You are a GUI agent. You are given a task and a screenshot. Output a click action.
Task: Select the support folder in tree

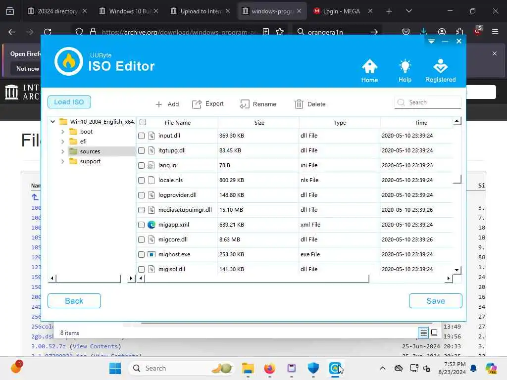pos(90,161)
